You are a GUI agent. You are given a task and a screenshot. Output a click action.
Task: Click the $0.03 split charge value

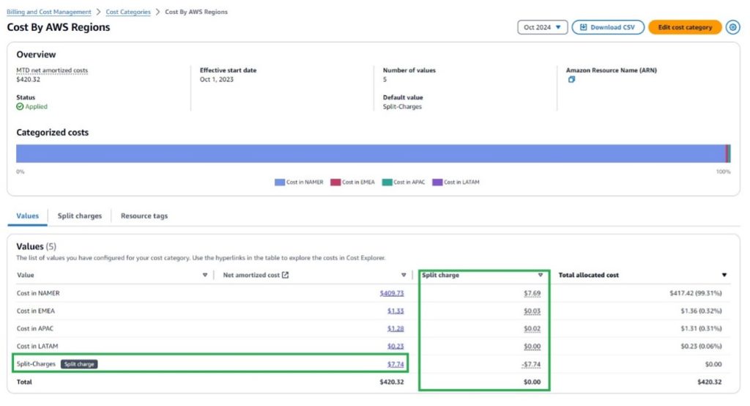click(532, 311)
